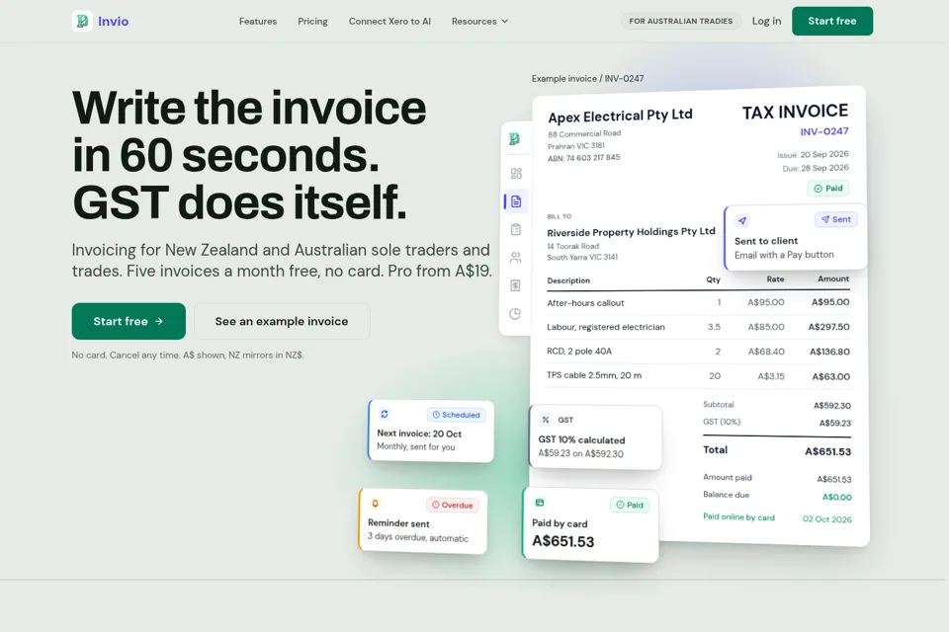Go to the Pricing page
This screenshot has height=632, width=949.
point(313,21)
